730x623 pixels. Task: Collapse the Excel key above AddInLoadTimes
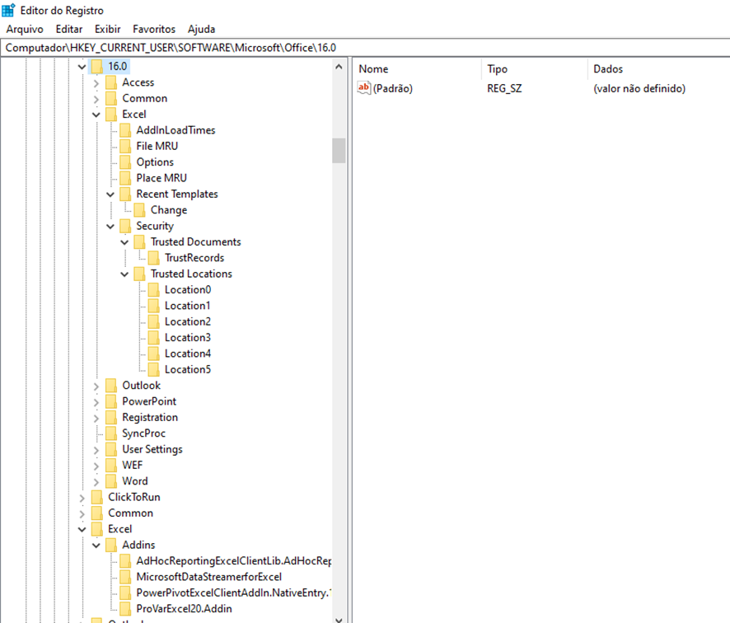coord(96,115)
